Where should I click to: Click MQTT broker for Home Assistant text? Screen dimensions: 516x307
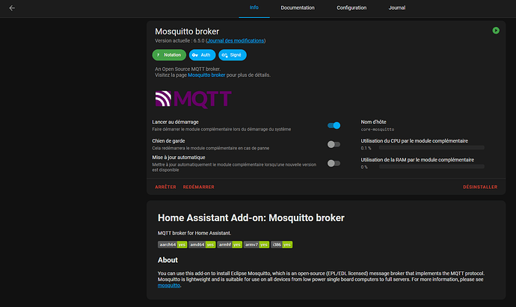click(194, 233)
